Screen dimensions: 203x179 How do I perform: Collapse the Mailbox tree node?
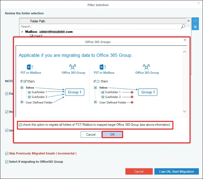point(22,32)
